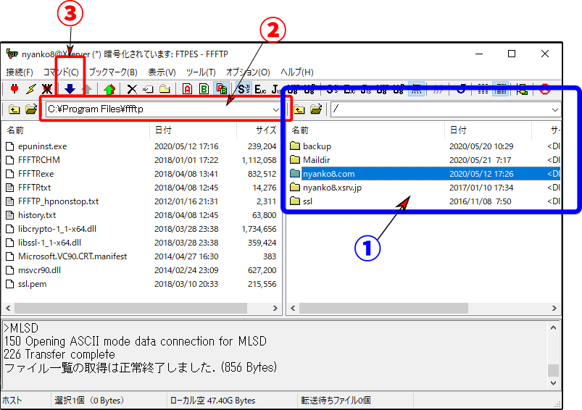Click the red plug Connect icon

coord(14,89)
